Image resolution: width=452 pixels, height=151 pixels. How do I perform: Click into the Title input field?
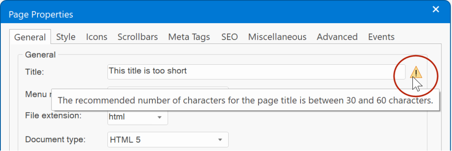256,72
